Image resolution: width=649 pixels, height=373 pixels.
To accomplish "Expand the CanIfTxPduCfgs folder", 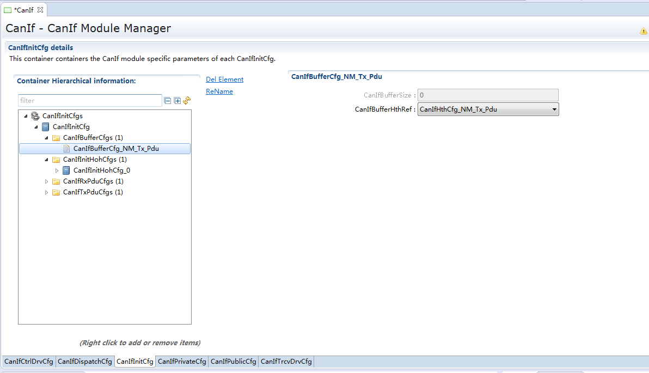I will click(46, 192).
